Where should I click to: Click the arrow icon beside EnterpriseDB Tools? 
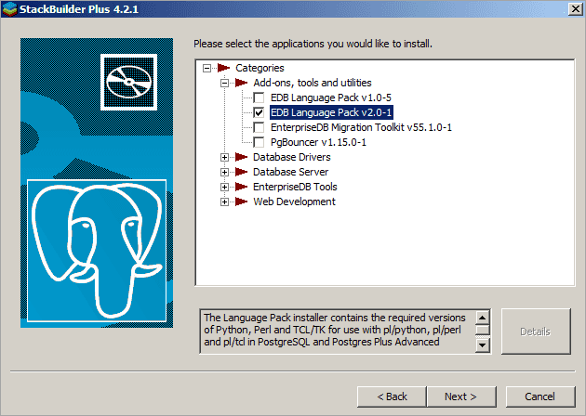(242, 187)
